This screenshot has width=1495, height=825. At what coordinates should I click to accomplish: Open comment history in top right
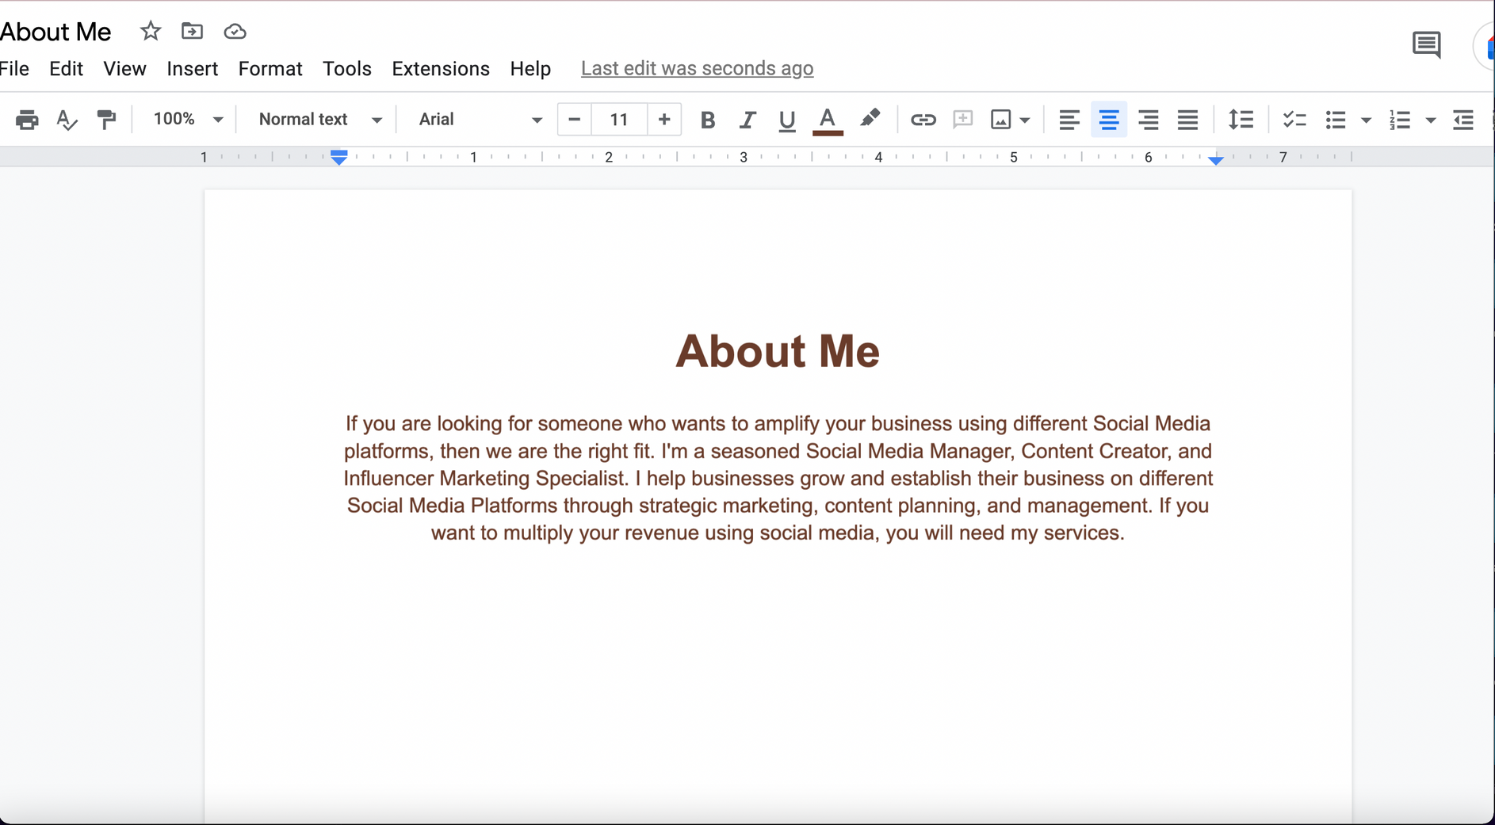(x=1426, y=44)
